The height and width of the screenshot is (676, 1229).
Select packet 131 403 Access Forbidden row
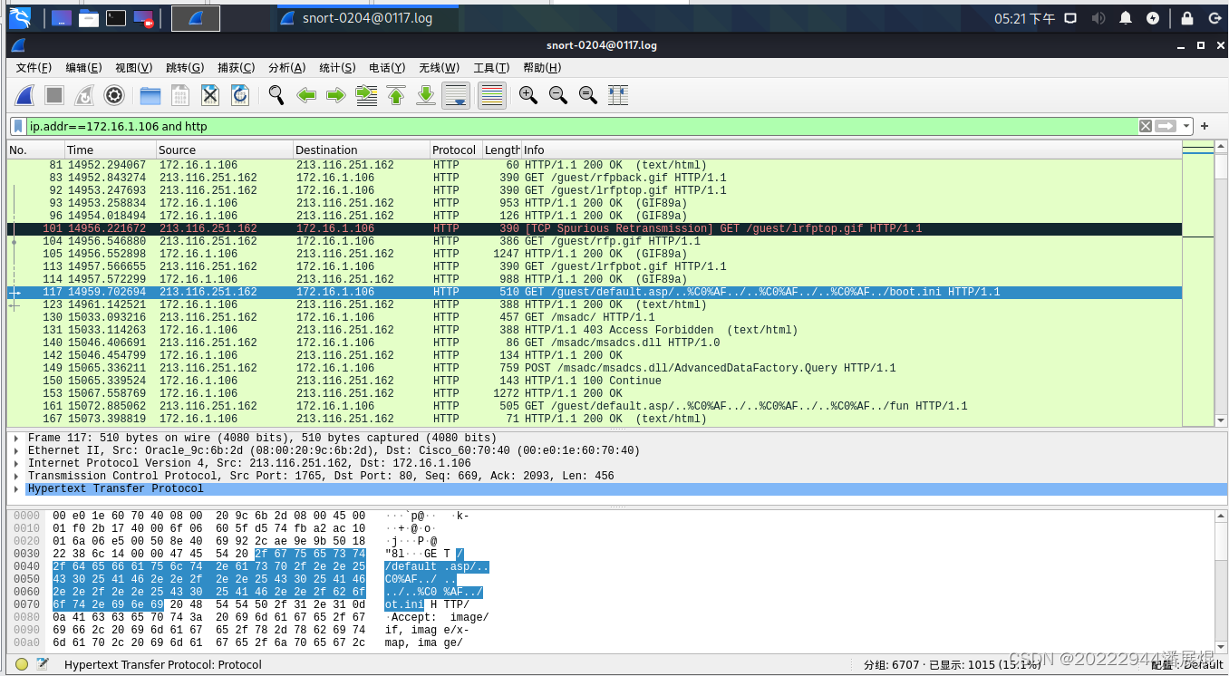[595, 330]
